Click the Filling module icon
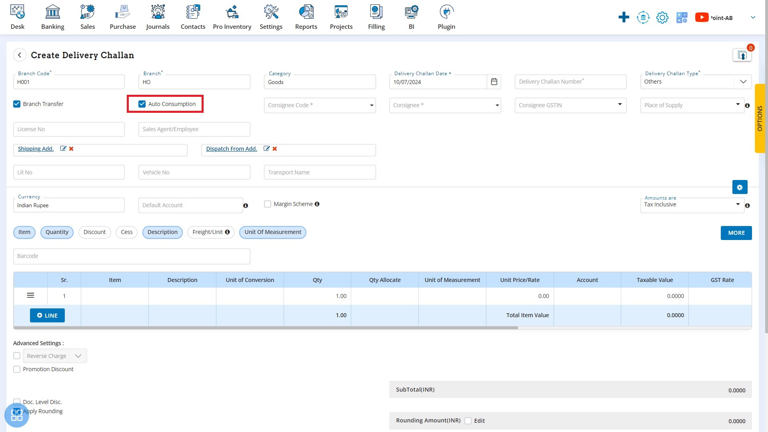This screenshot has height=432, width=768. click(377, 17)
